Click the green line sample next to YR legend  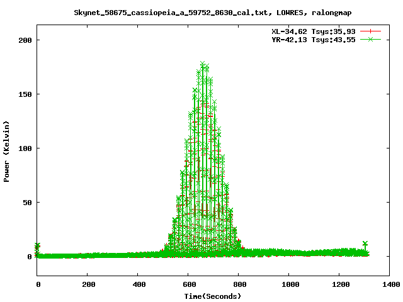pos(370,39)
